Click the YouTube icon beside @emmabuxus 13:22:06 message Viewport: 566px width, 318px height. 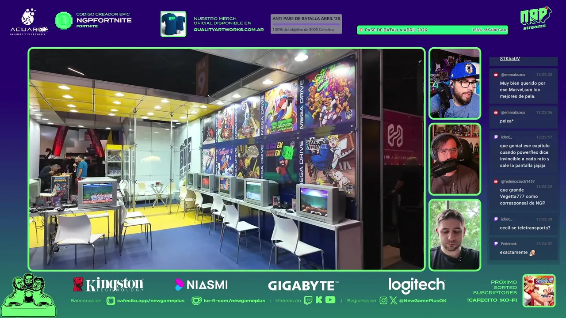pyautogui.click(x=496, y=113)
